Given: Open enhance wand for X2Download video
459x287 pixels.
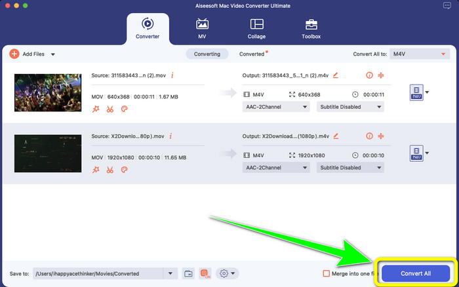Looking at the screenshot, I should tap(96, 170).
